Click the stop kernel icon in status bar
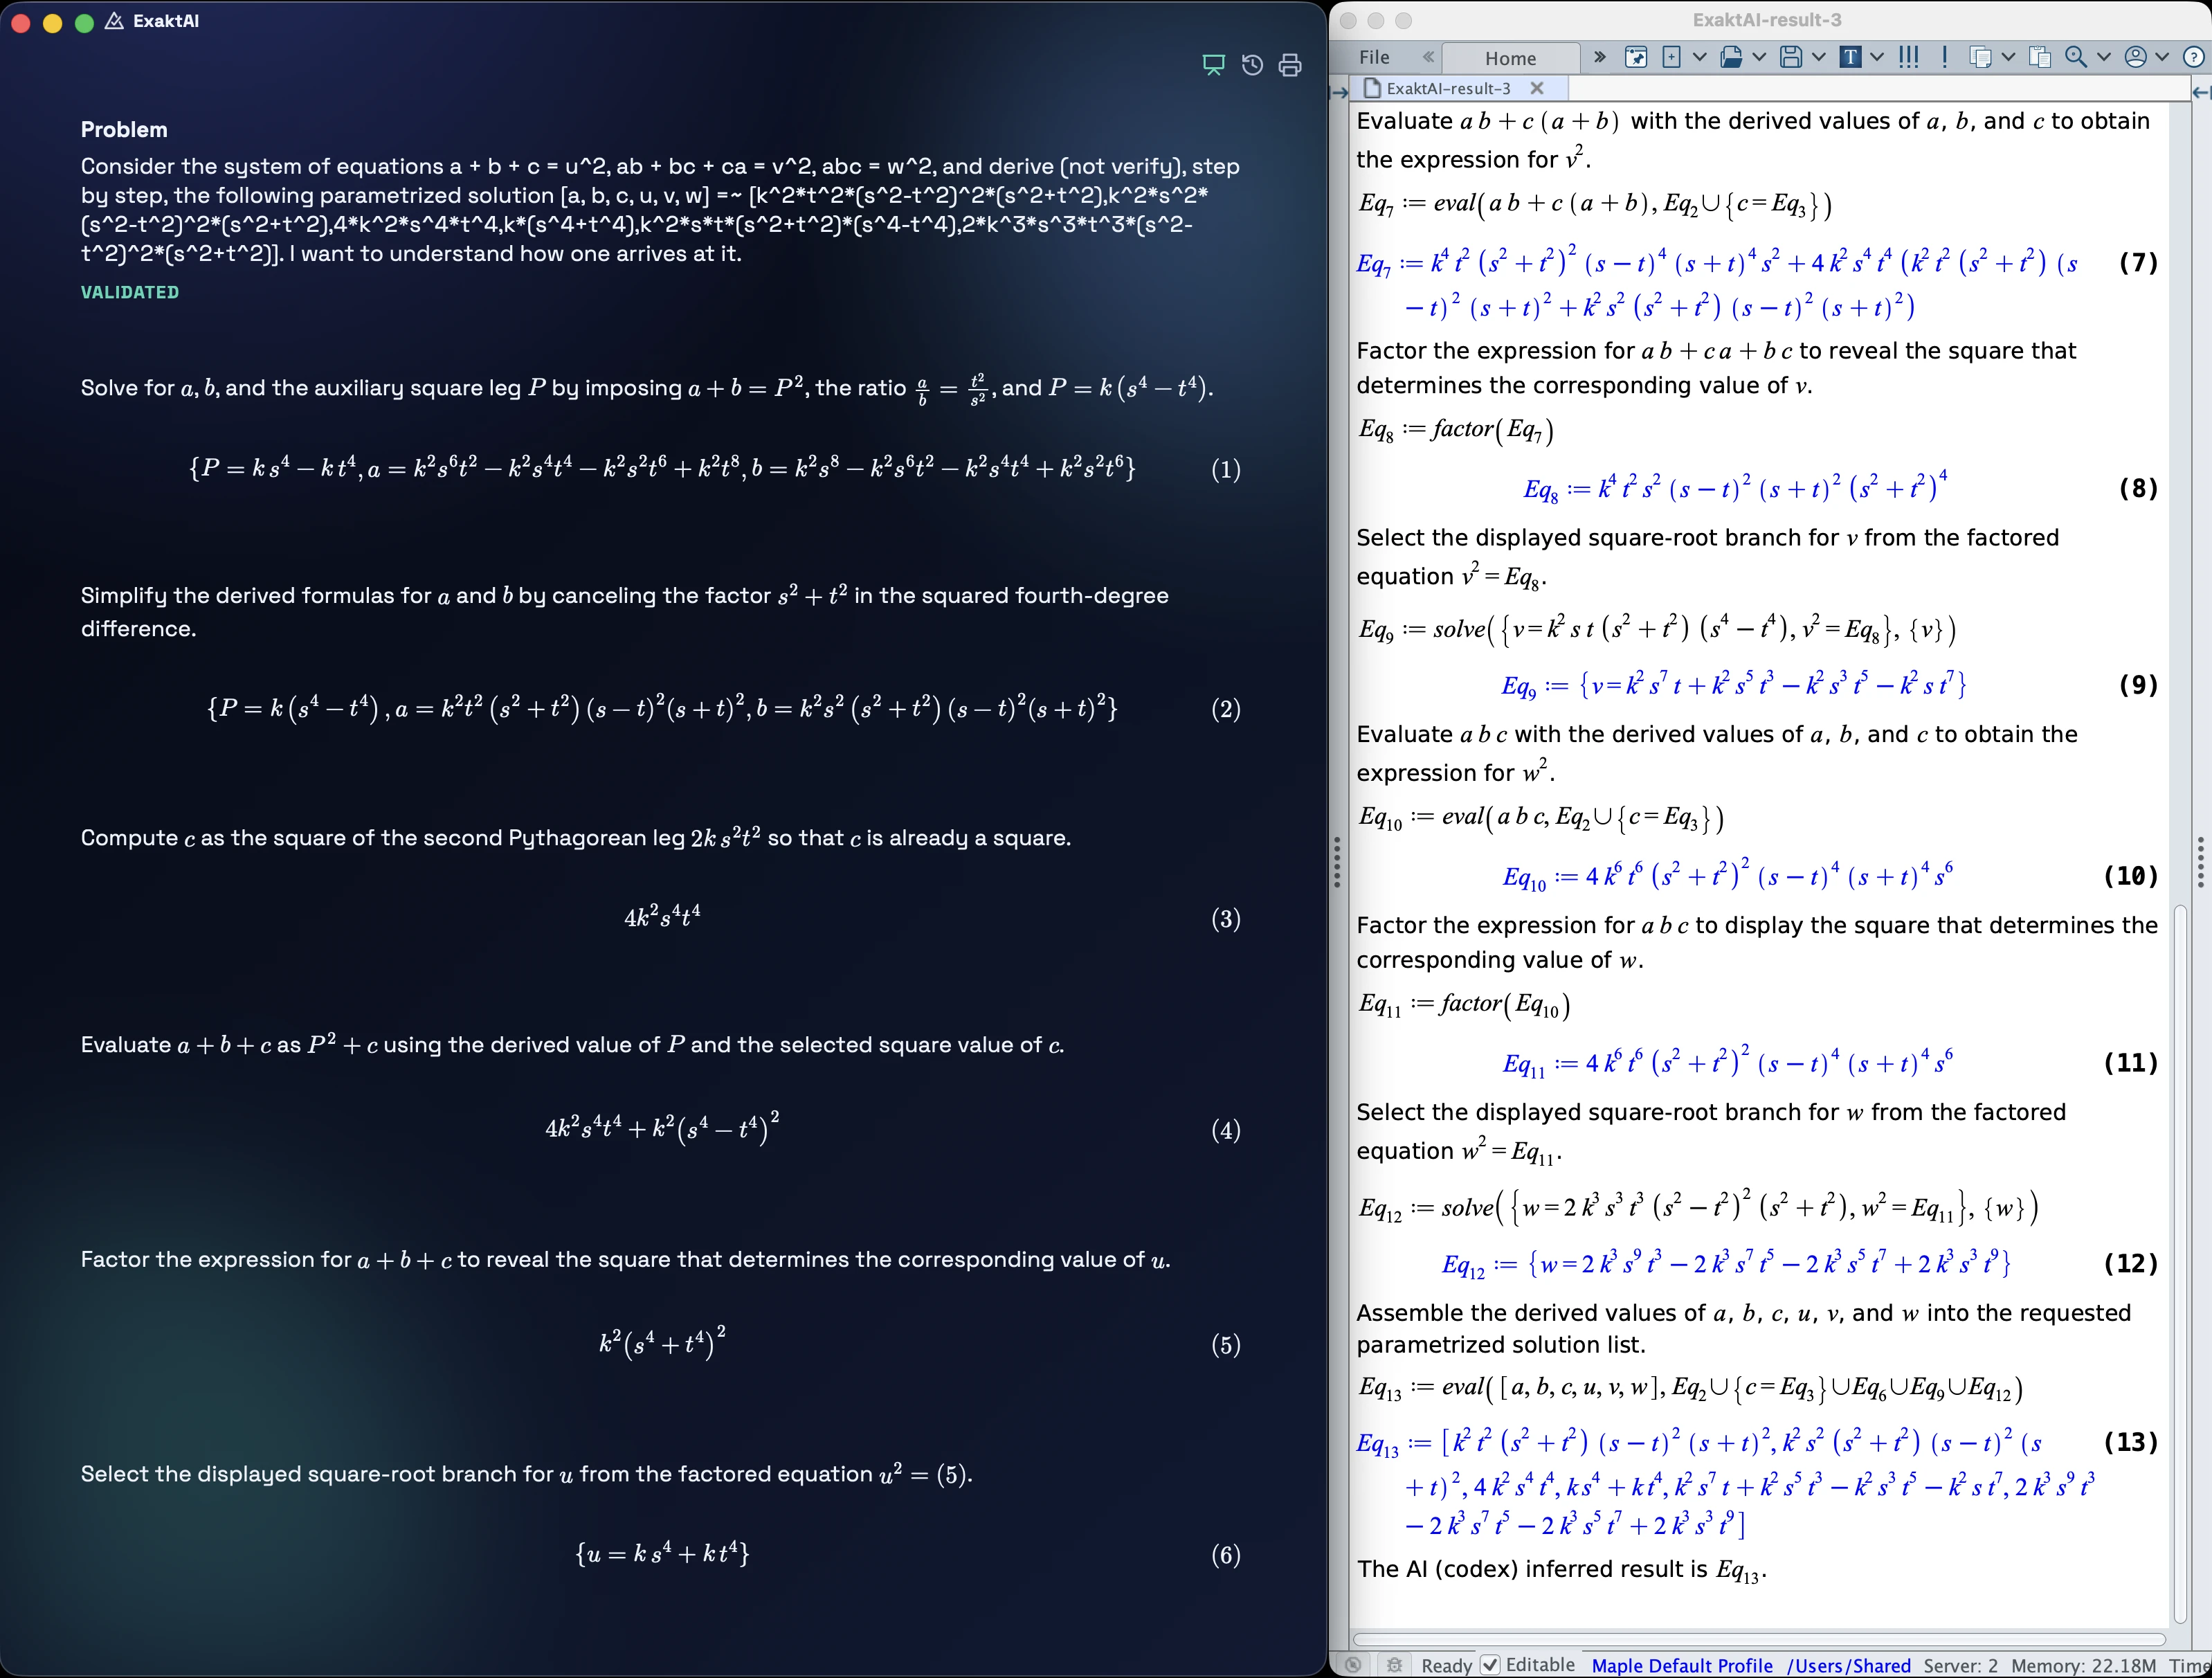This screenshot has height=1678, width=2212. point(1353,1665)
